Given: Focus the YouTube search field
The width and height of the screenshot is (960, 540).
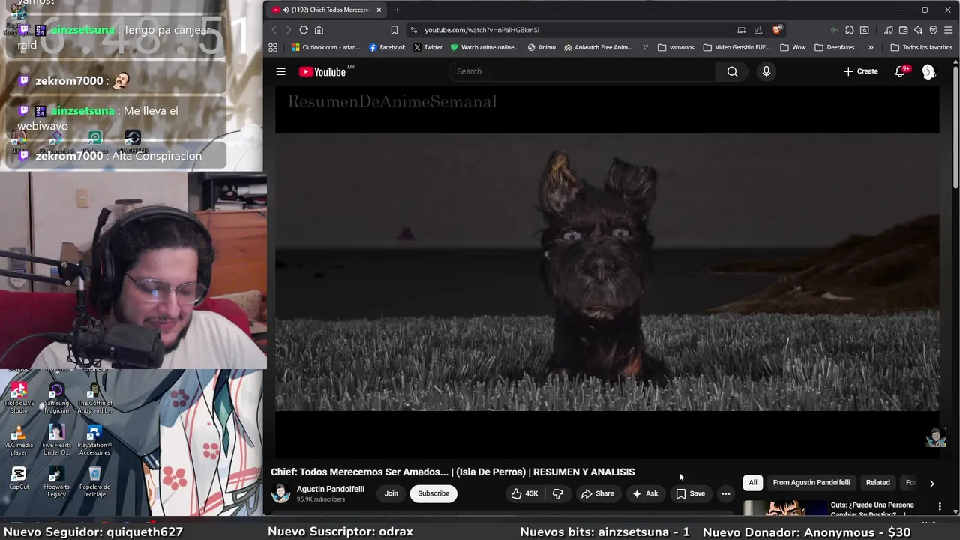Looking at the screenshot, I should point(583,71).
